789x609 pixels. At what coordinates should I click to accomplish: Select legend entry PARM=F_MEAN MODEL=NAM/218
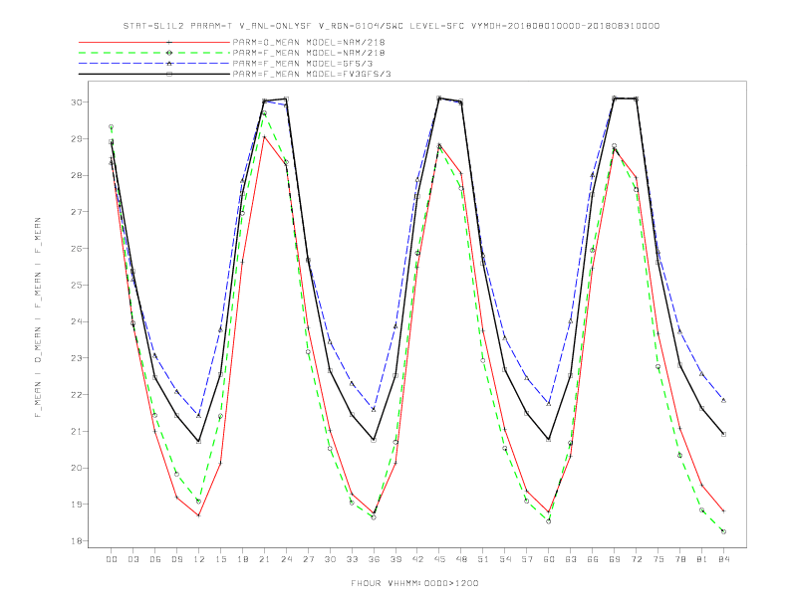[x=309, y=53]
